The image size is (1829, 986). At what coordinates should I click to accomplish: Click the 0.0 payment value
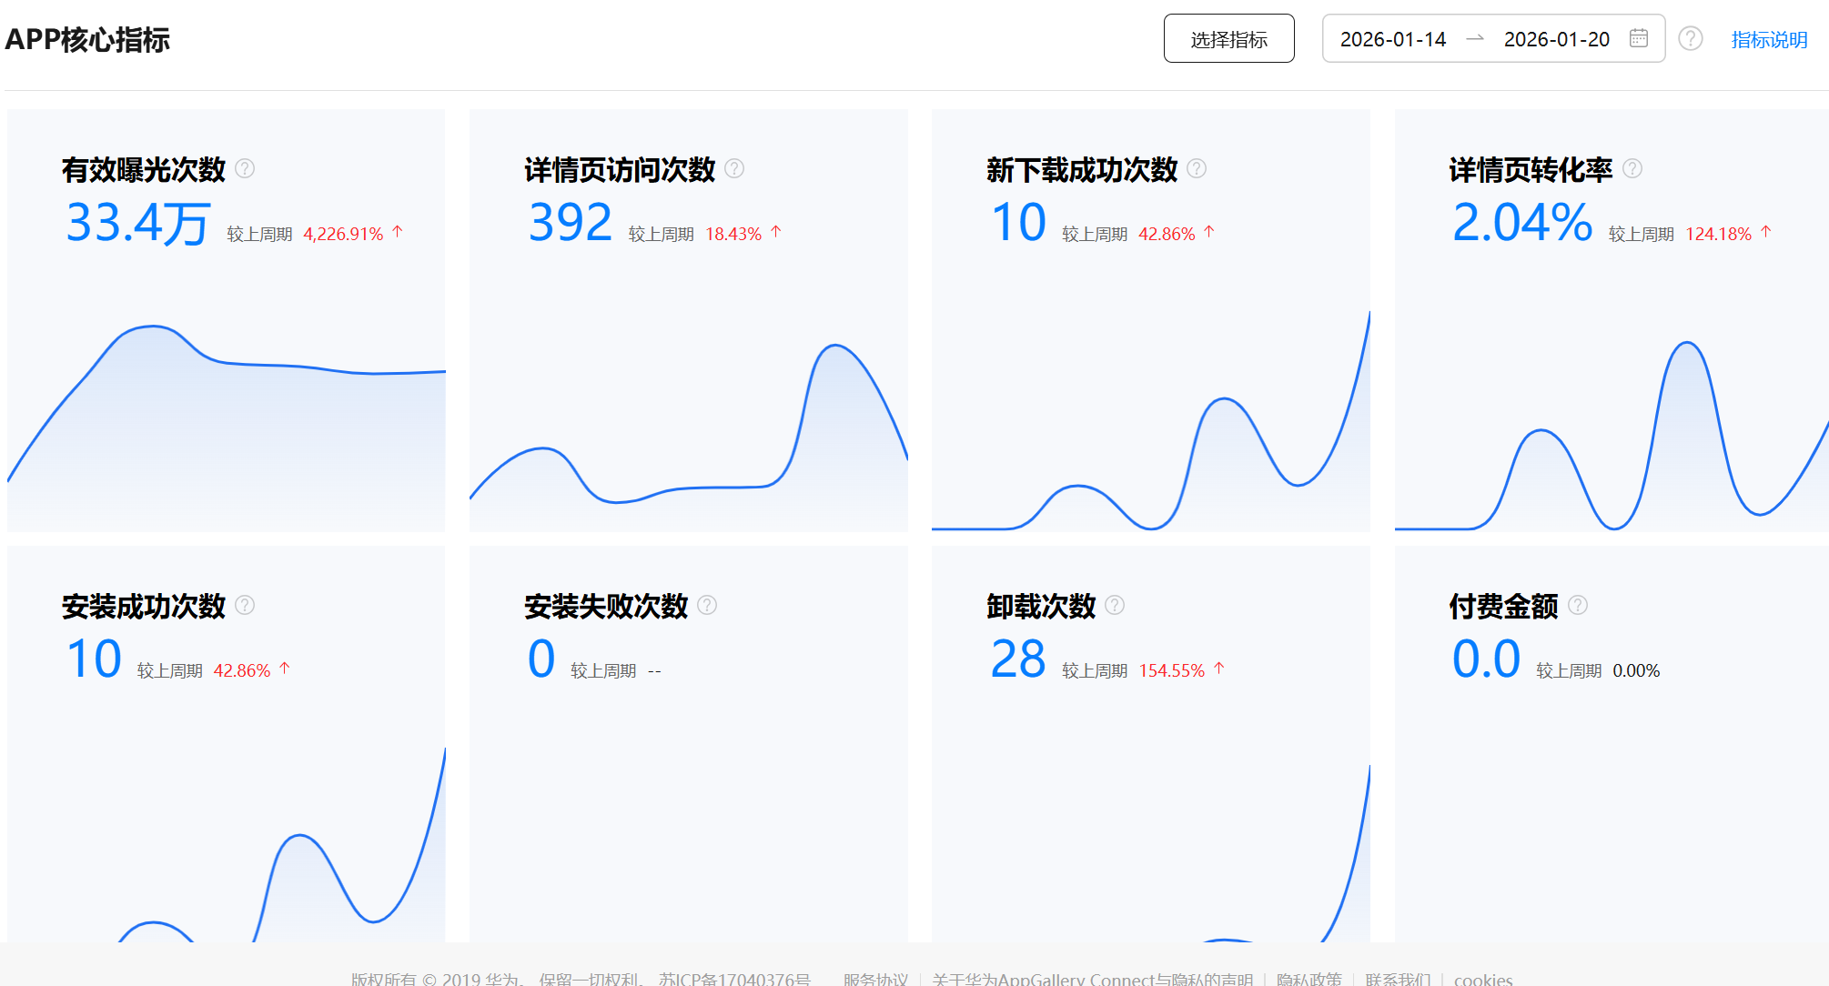pyautogui.click(x=1487, y=659)
